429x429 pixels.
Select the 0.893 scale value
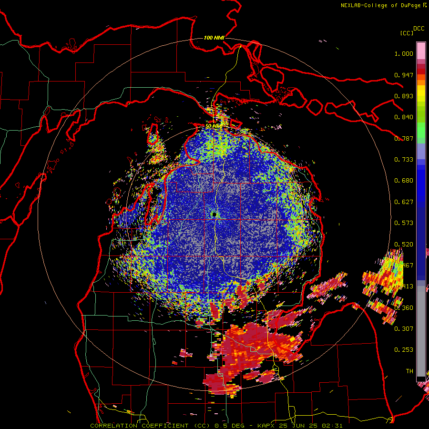point(404,96)
